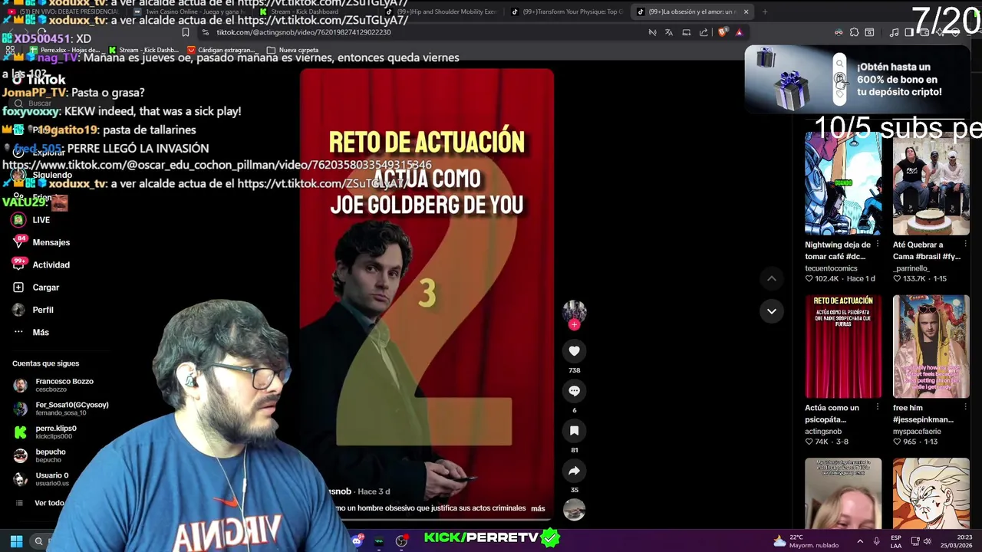The image size is (982, 552).
Task: Show hidden system tray icons chevron
Action: click(x=860, y=541)
